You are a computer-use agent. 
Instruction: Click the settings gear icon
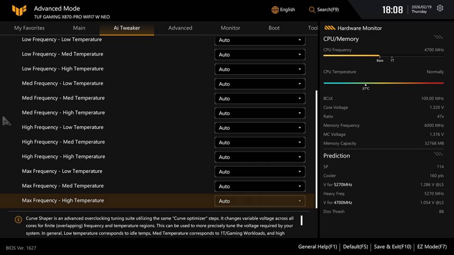440,8
